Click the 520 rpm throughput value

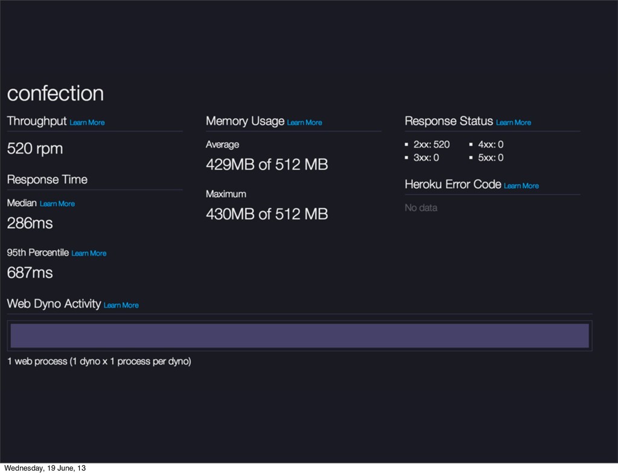(x=34, y=149)
